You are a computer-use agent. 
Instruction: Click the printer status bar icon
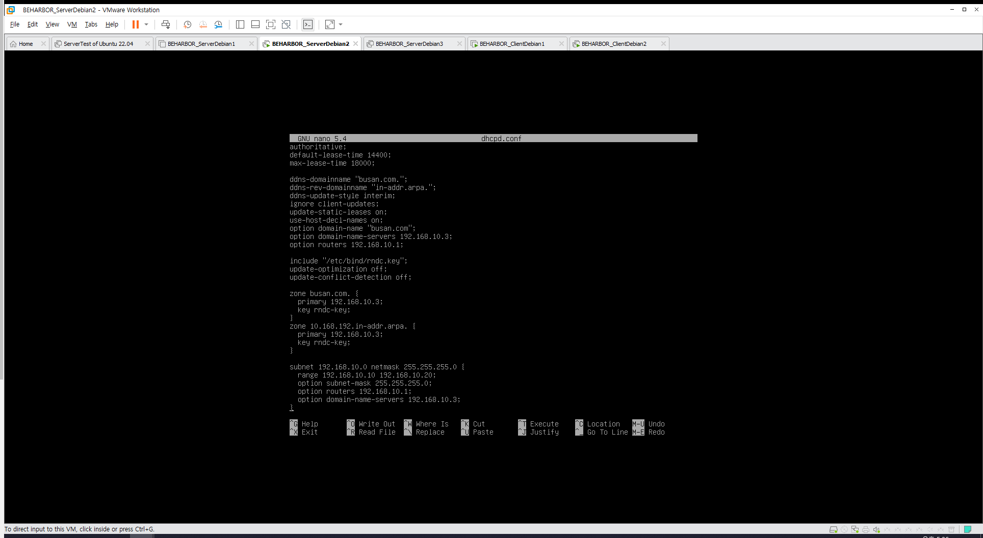click(x=866, y=529)
